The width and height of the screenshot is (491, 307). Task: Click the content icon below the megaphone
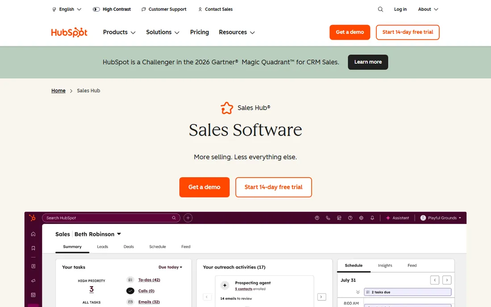coord(33,295)
